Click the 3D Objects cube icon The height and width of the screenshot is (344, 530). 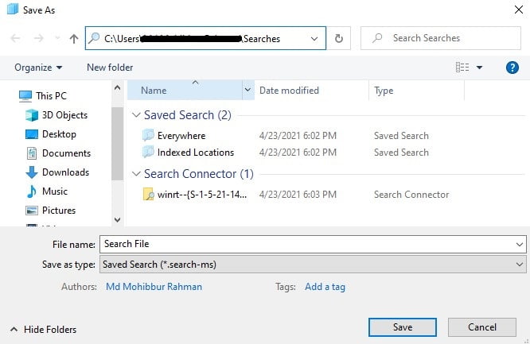[32, 115]
